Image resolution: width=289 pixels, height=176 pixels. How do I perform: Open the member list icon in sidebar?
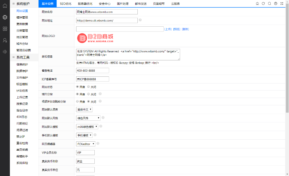click(5, 40)
